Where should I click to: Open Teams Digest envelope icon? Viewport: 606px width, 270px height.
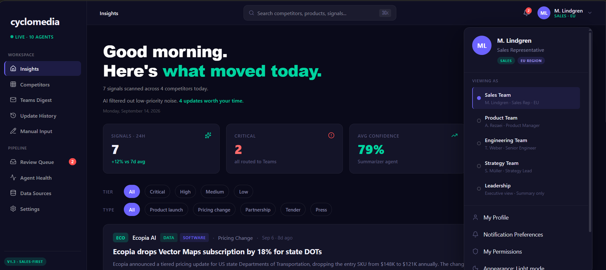[x=13, y=100]
